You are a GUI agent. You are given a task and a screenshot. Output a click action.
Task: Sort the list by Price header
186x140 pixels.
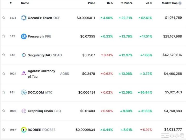91,3
